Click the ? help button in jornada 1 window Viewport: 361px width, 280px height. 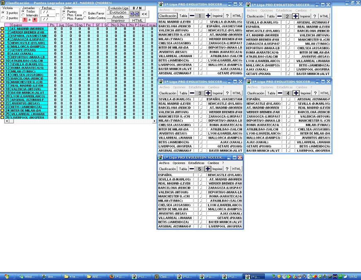[x=227, y=16]
